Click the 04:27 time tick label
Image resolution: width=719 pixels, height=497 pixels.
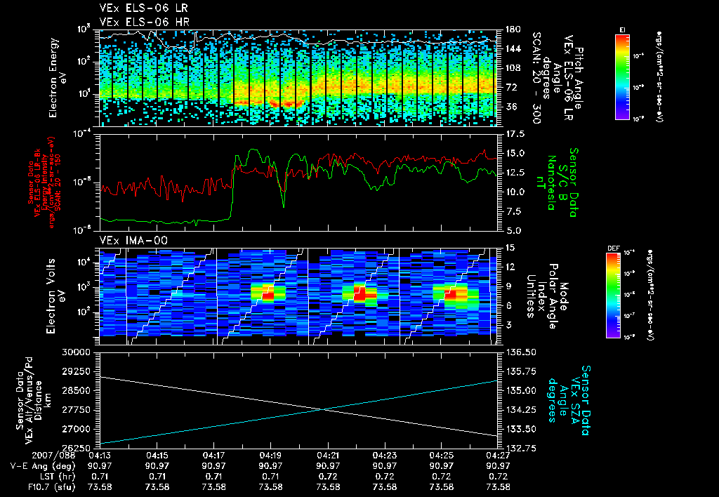click(x=499, y=456)
